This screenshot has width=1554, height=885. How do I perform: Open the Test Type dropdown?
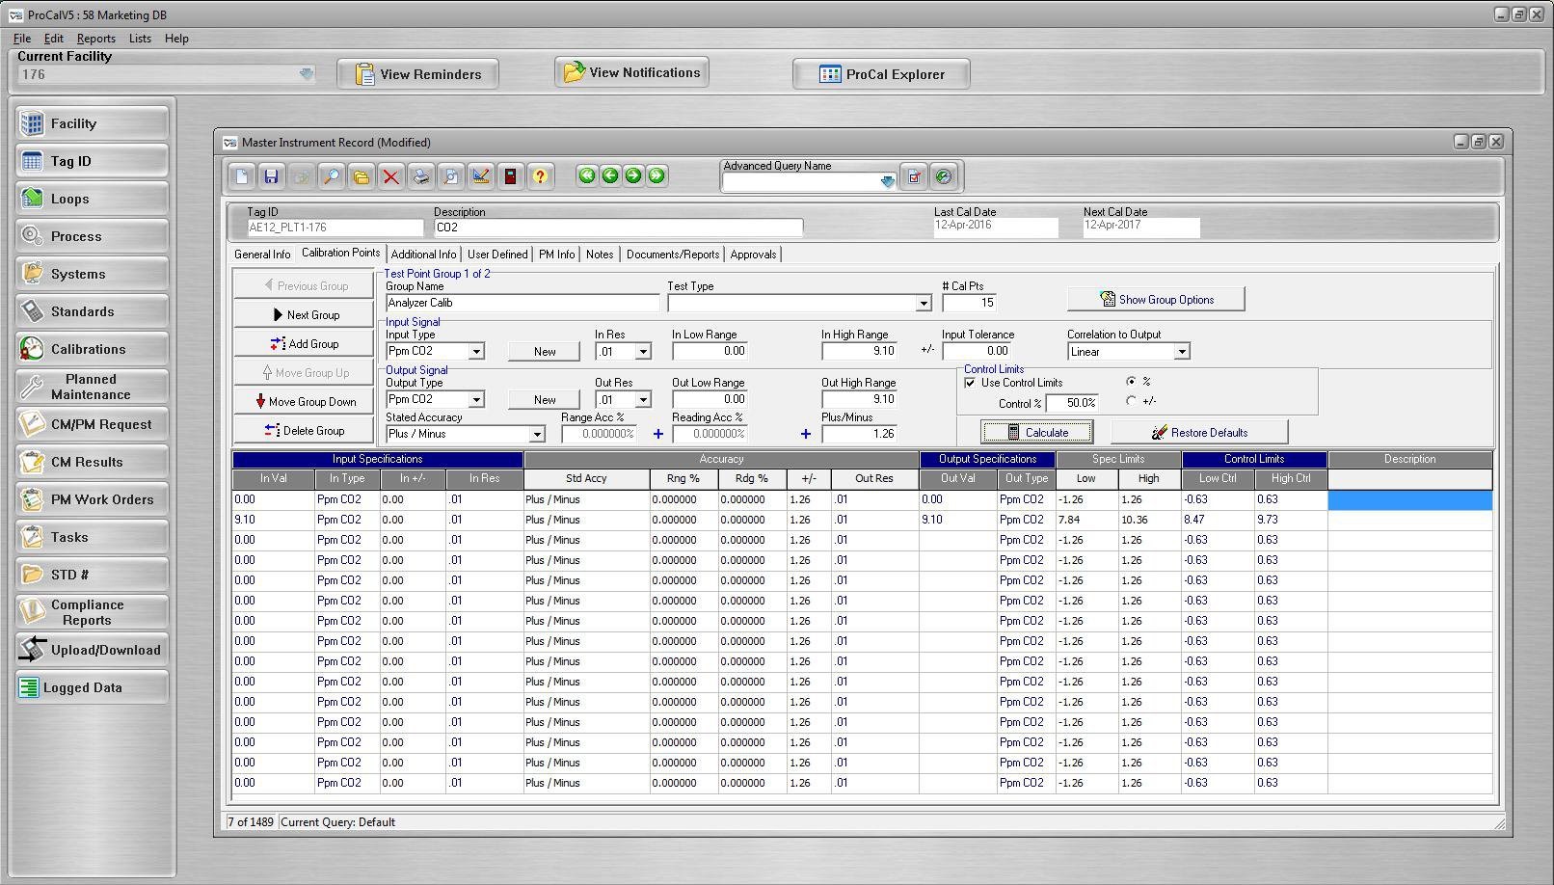point(923,302)
